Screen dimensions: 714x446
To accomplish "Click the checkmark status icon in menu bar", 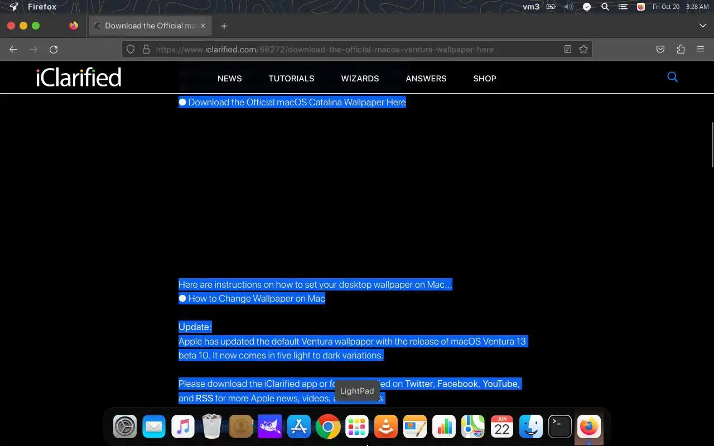I will (x=587, y=7).
